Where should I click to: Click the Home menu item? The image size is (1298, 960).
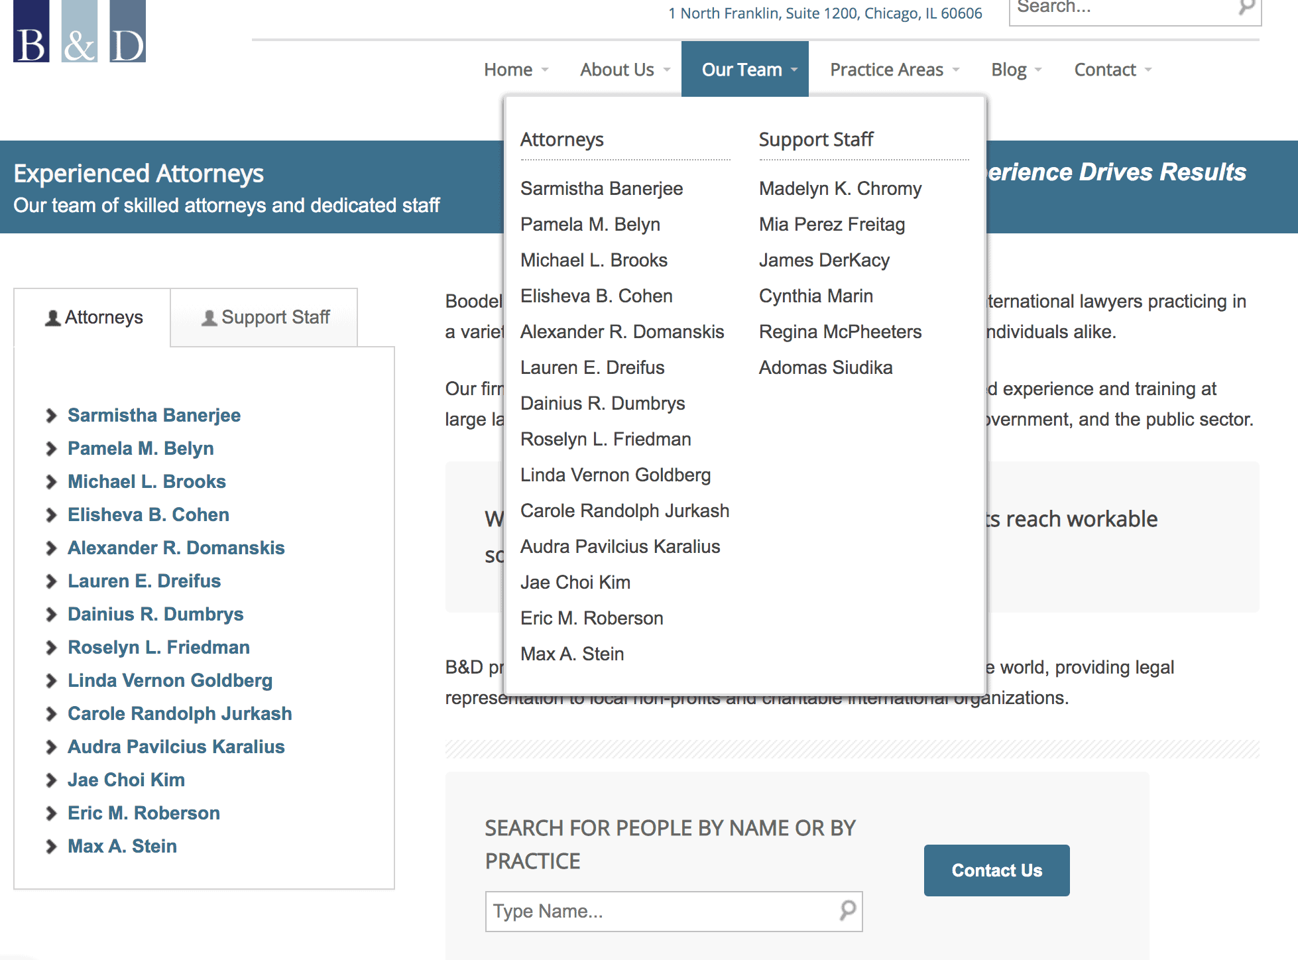pos(508,70)
